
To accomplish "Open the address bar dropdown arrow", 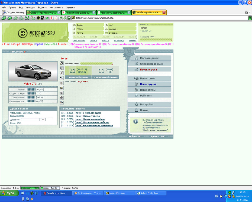I will pos(250,18).
